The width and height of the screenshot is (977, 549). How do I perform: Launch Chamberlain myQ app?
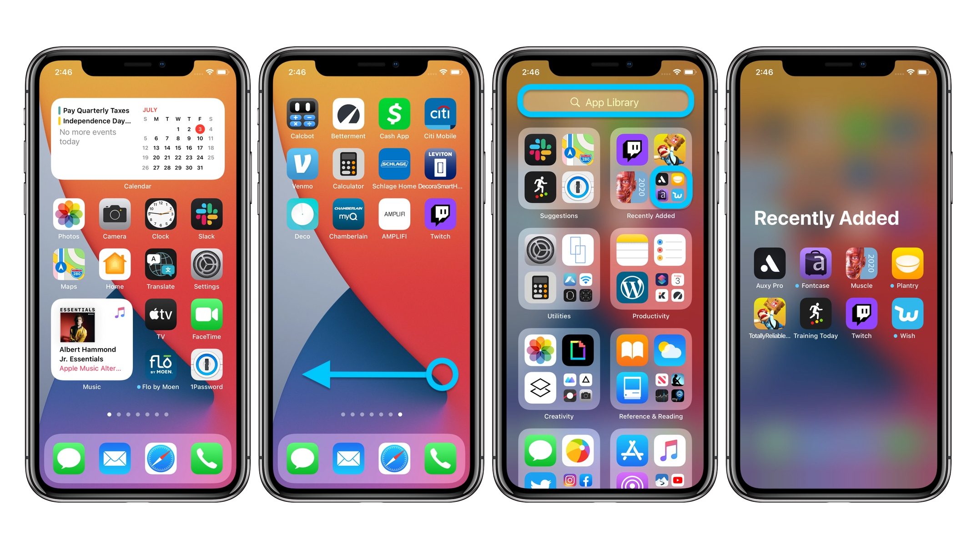347,218
